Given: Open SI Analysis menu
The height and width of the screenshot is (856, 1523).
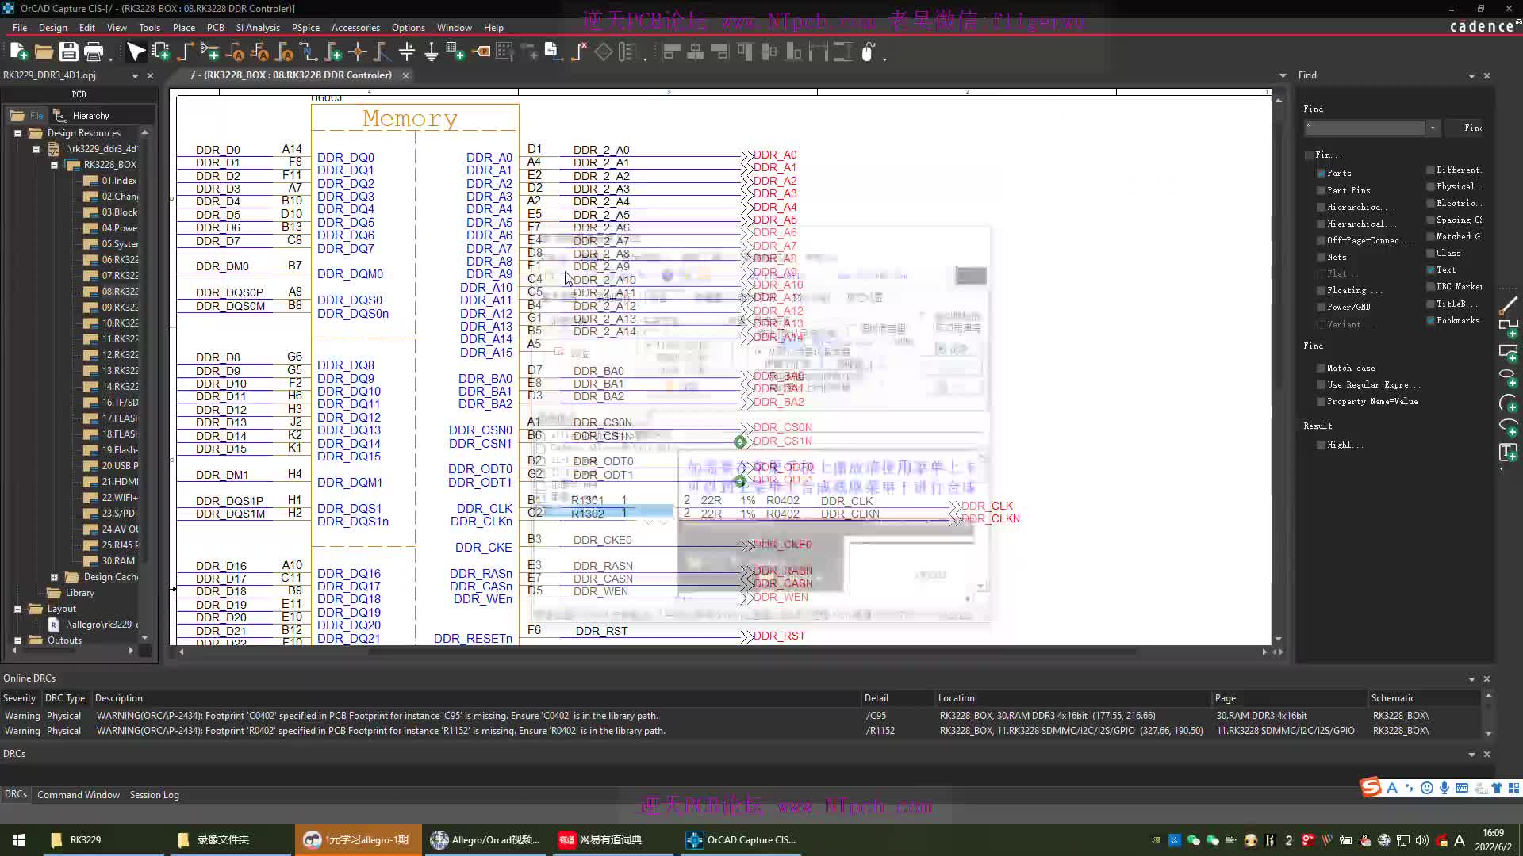Looking at the screenshot, I should (256, 27).
